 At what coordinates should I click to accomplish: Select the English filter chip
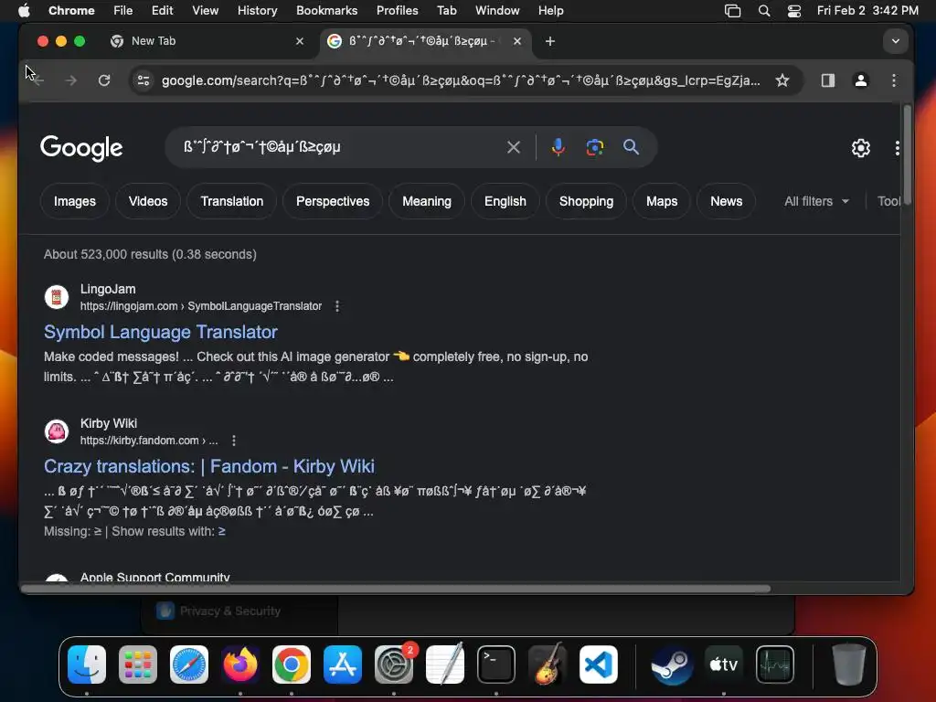(505, 201)
